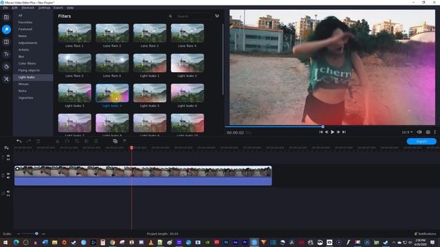Take a snapshot with camera icon

tap(428, 132)
